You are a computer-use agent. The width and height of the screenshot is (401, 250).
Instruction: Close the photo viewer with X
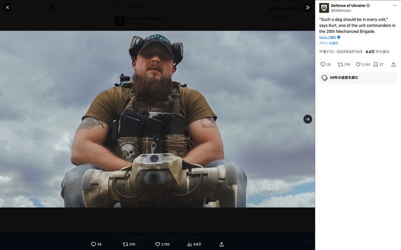tap(8, 7)
